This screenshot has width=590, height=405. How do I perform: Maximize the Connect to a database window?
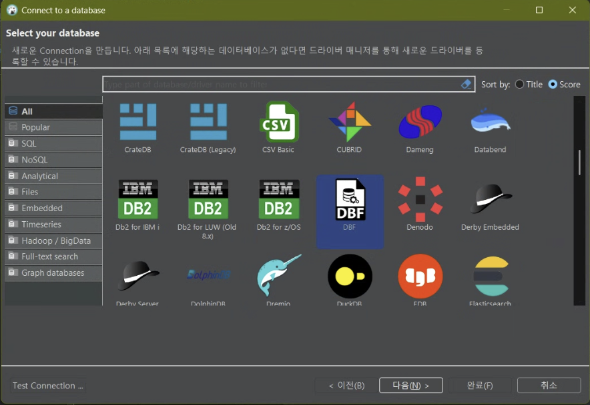pos(539,10)
